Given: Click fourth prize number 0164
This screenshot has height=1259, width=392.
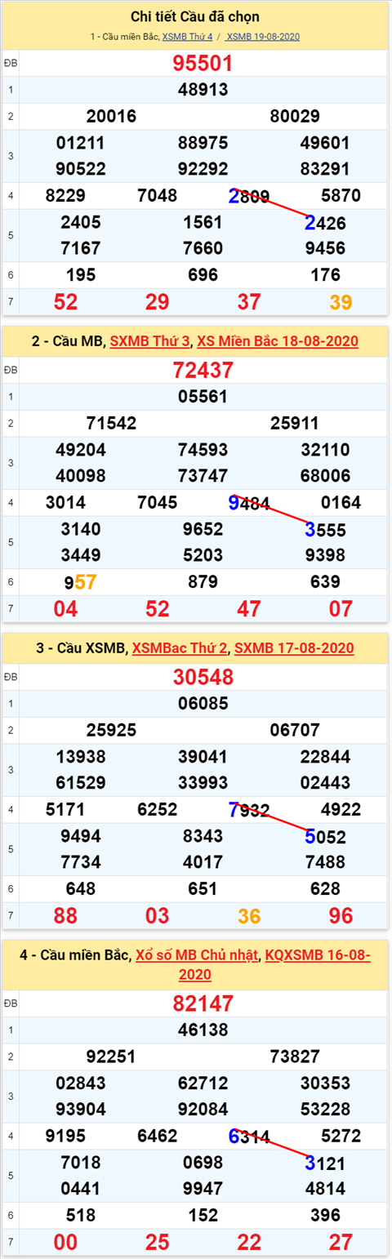Looking at the screenshot, I should 341,503.
